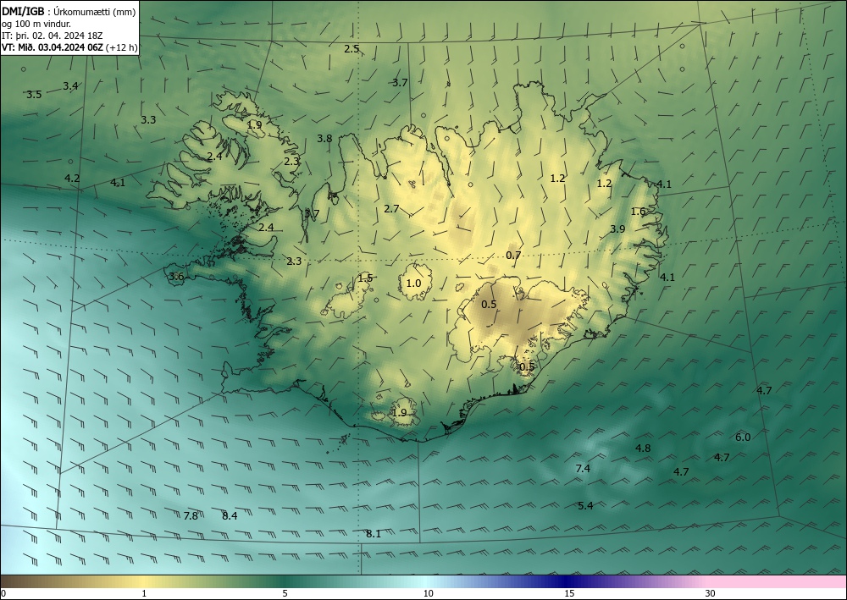
Task: Select the 1.0 value inside the glacier outline
Action: coord(413,283)
